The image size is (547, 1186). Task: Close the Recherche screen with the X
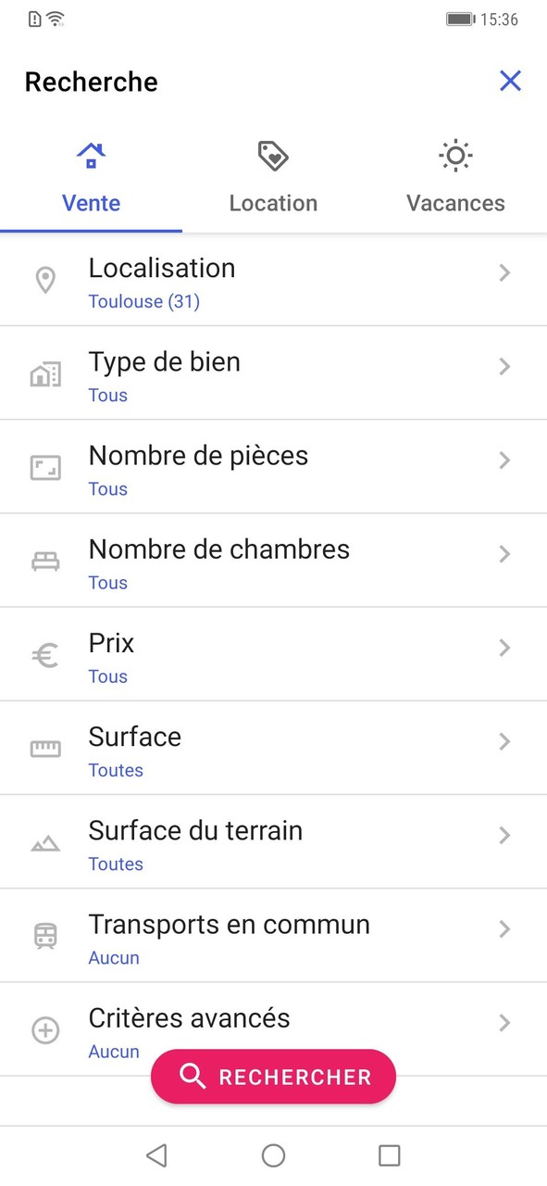[510, 81]
